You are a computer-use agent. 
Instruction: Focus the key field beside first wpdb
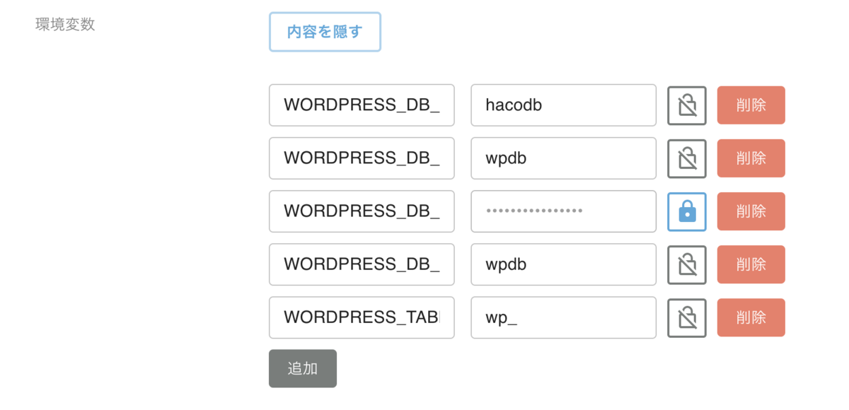coord(362,158)
